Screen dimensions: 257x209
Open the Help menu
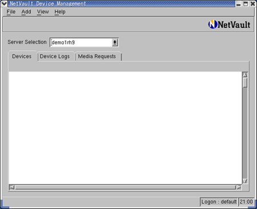point(60,12)
